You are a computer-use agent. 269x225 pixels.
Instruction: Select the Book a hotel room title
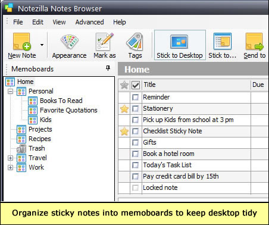point(168,154)
